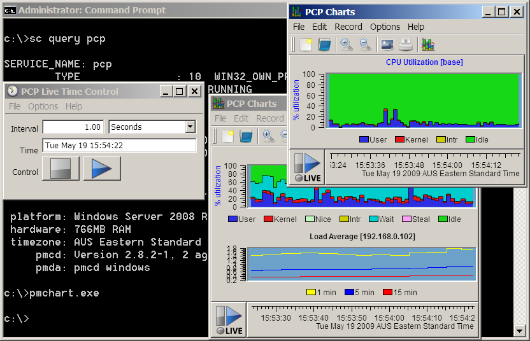This screenshot has height=341, width=530.
Task: Click Play button in PCP Live Time Control
Action: tap(102, 169)
